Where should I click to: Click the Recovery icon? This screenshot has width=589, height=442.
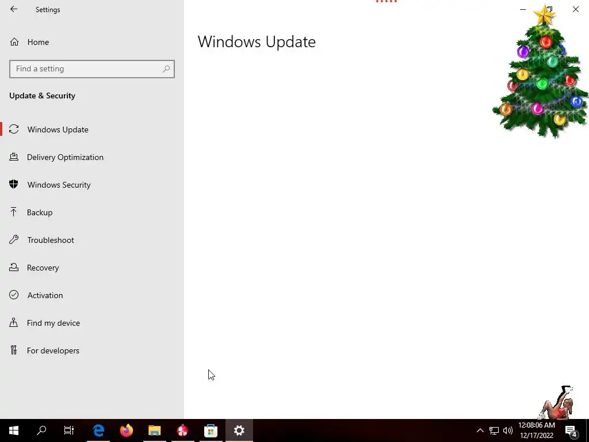tap(14, 267)
